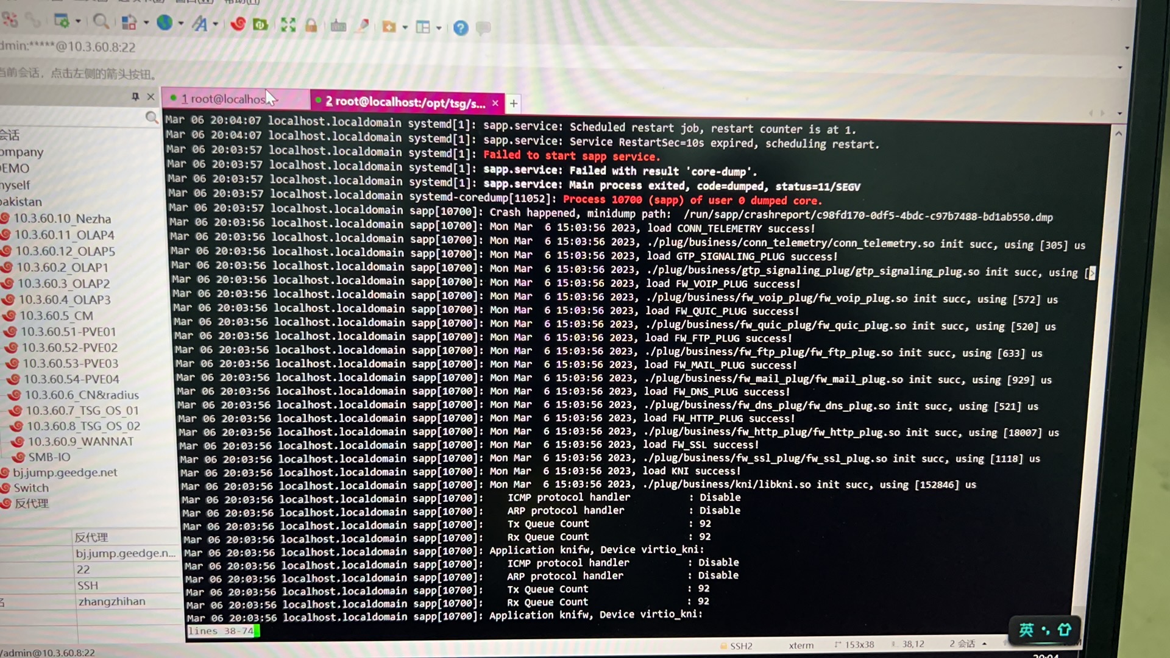Add a new tab with plus button
The height and width of the screenshot is (658, 1170).
pyautogui.click(x=514, y=104)
